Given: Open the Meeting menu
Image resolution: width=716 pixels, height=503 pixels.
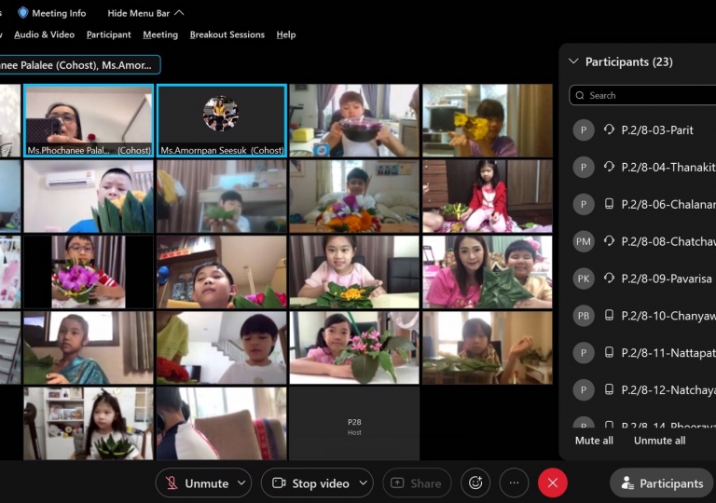Looking at the screenshot, I should click(160, 34).
